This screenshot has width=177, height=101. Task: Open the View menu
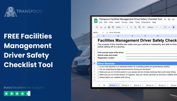click(x=111, y=22)
